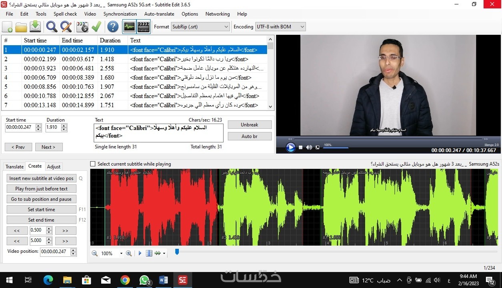
Task: Click the Set start time button
Action: pos(41,210)
